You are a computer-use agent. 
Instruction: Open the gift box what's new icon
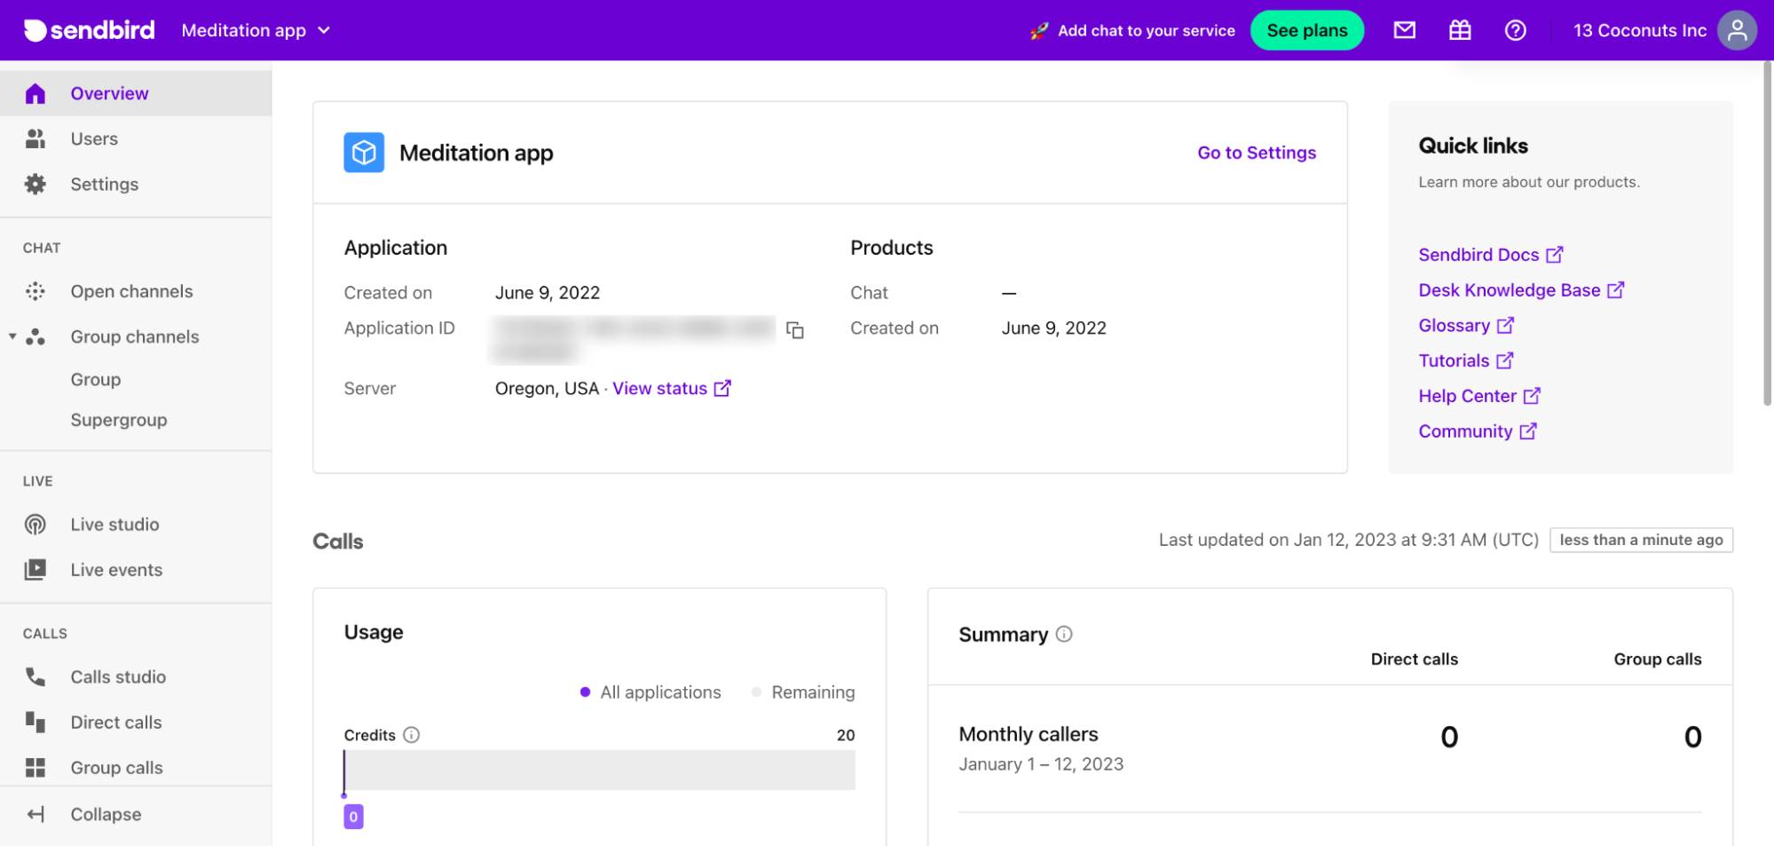[1460, 30]
